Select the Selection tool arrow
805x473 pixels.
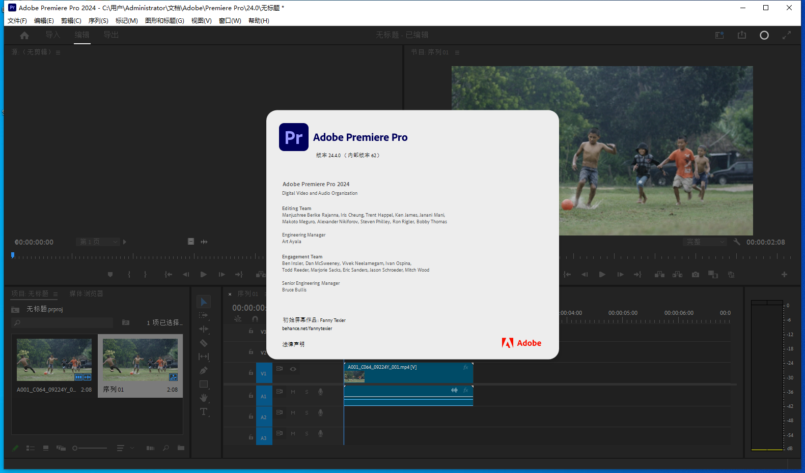click(x=204, y=302)
